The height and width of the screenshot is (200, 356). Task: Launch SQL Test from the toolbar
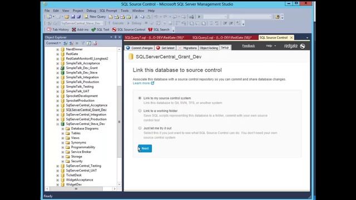click(x=100, y=29)
